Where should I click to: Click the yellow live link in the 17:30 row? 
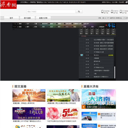pyautogui.click(x=111, y=55)
